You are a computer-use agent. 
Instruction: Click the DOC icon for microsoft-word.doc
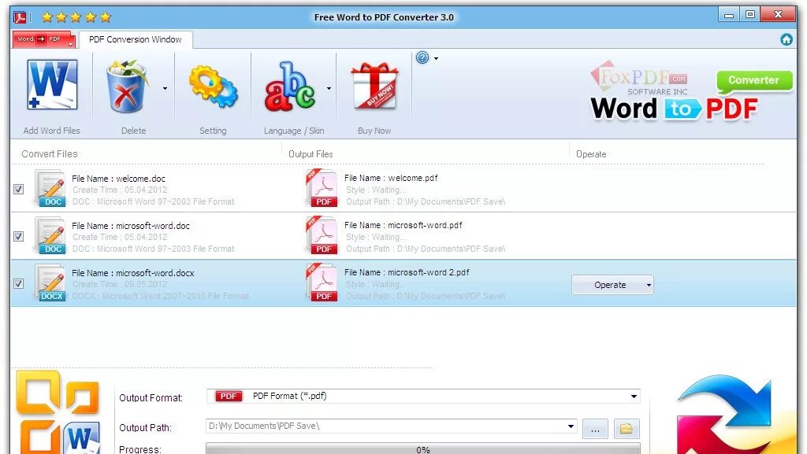pyautogui.click(x=50, y=236)
